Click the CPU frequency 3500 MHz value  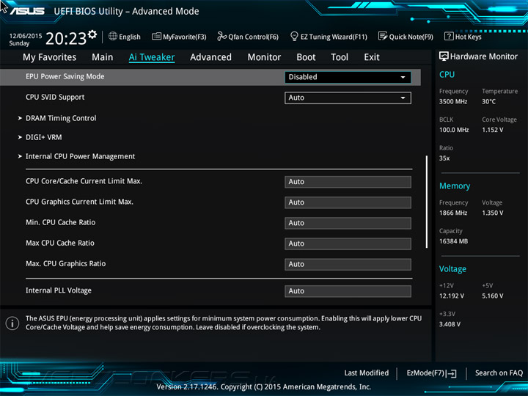453,101
